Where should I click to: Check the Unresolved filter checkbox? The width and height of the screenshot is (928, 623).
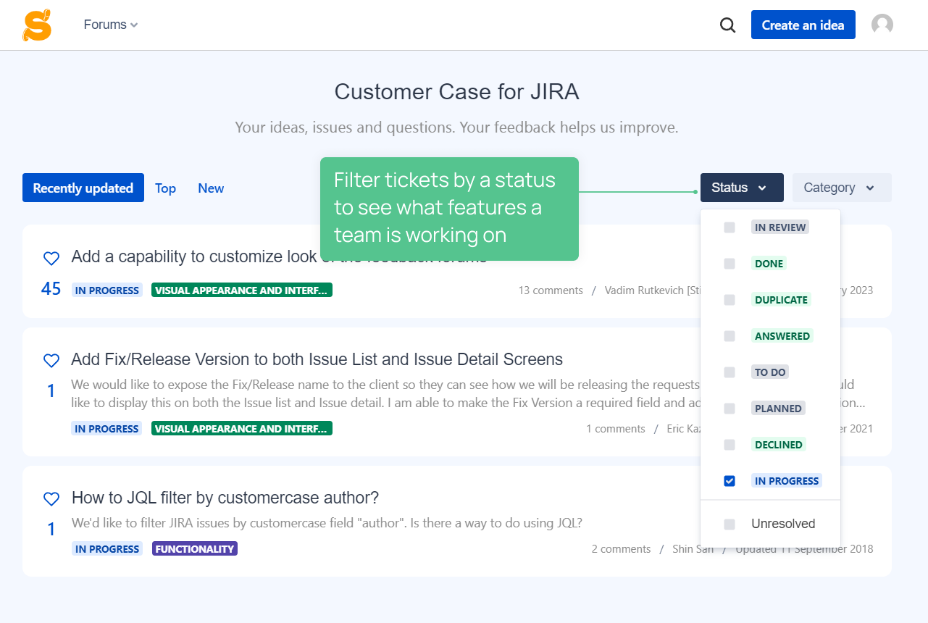pyautogui.click(x=730, y=524)
